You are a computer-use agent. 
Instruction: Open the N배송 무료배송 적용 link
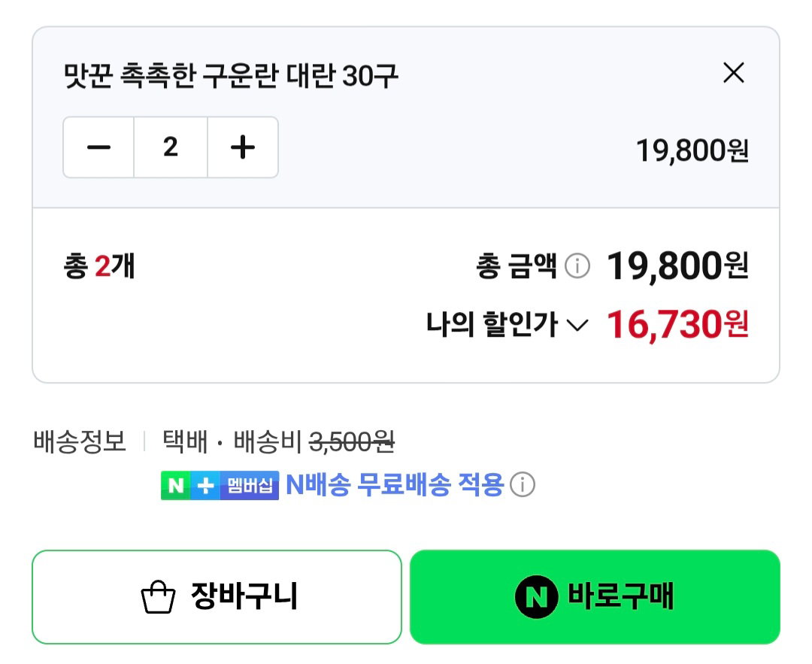(395, 485)
